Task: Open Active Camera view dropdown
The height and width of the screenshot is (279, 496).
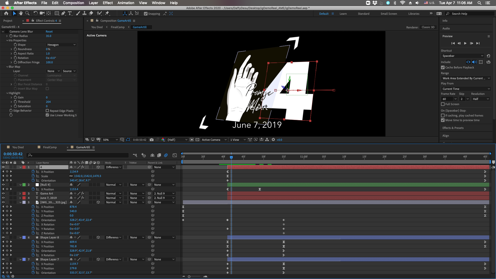Action: [214, 140]
